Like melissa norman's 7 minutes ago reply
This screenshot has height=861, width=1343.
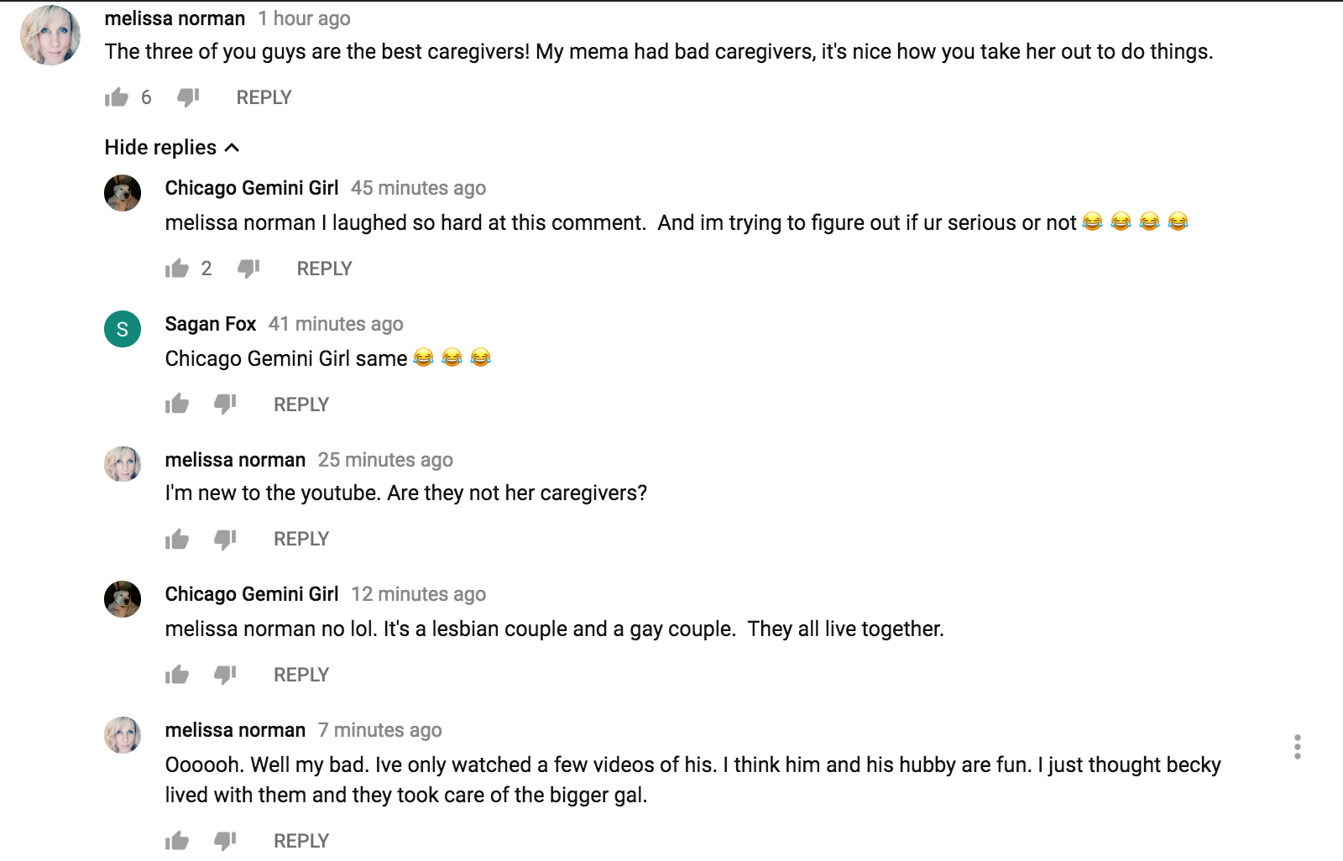(177, 841)
